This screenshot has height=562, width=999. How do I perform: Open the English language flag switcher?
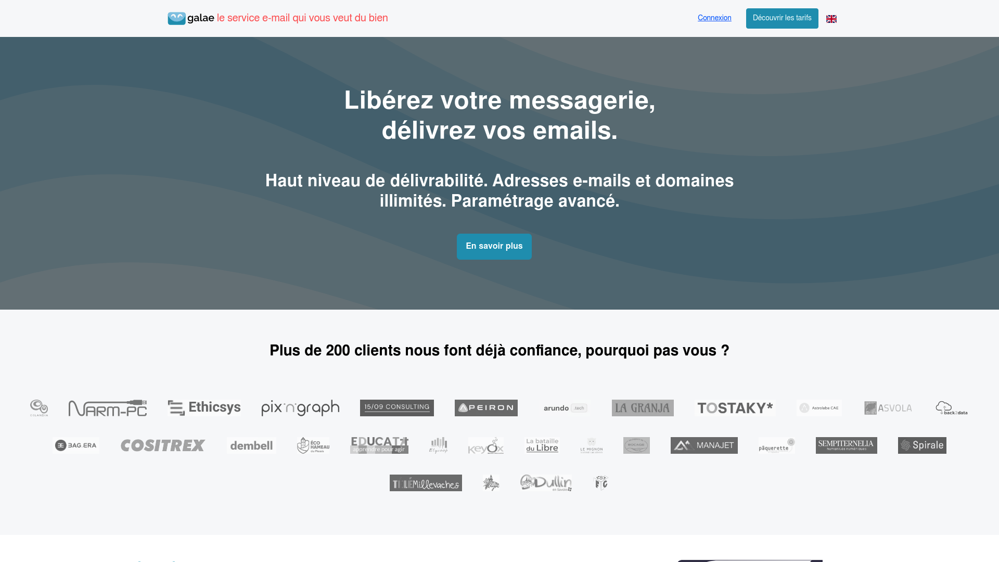point(831,18)
